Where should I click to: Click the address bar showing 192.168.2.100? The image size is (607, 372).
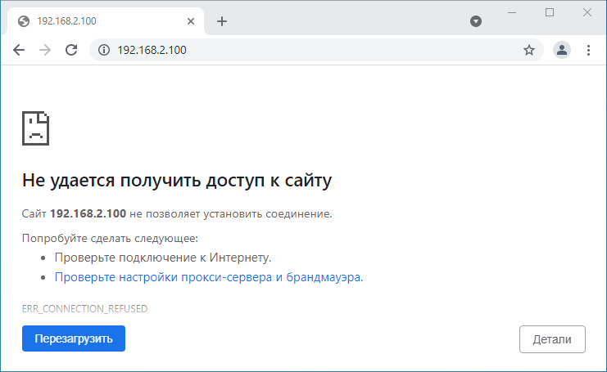pos(317,50)
